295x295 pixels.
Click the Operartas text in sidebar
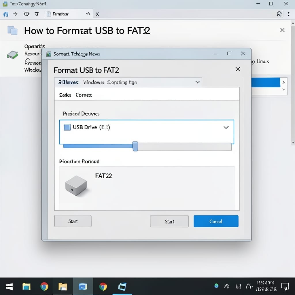(x=35, y=46)
